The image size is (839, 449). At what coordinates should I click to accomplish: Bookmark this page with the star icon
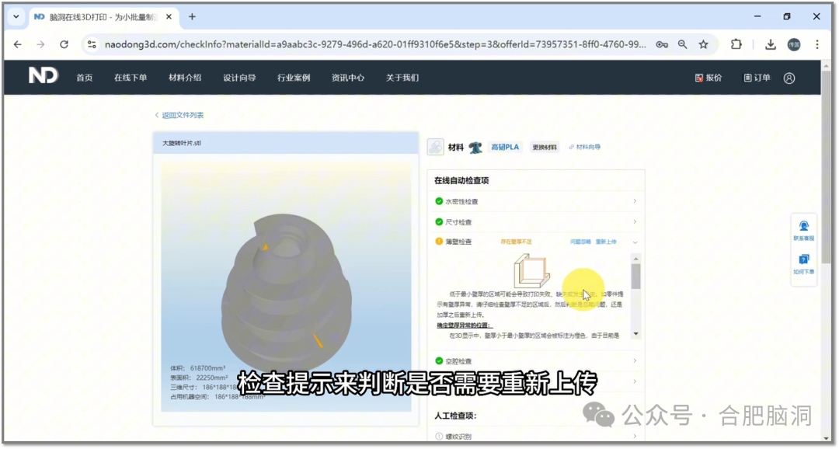point(703,44)
